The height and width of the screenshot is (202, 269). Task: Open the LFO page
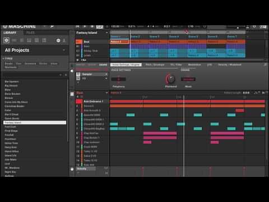click(210, 65)
